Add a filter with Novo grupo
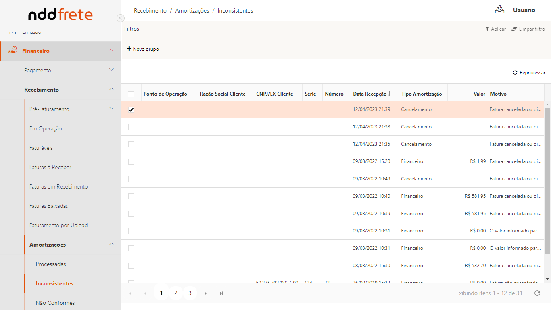 pos(143,49)
